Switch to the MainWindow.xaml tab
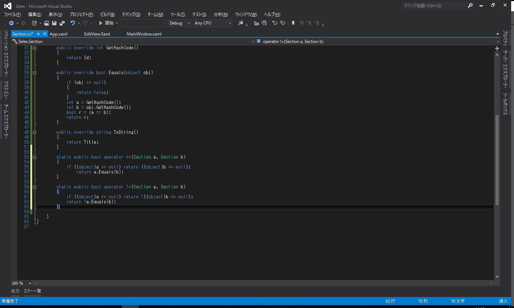 pyautogui.click(x=144, y=34)
